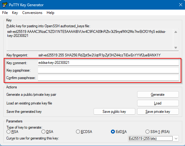Image resolution: width=185 pixels, height=146 pixels.
Task: Open the Ed25519 curve dropdown
Action: pos(153,139)
